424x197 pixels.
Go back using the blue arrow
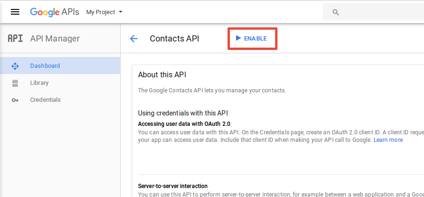coord(134,39)
